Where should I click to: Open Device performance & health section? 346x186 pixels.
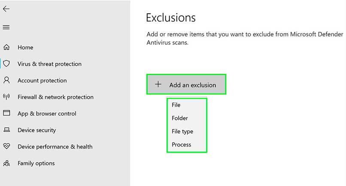[x=55, y=146]
